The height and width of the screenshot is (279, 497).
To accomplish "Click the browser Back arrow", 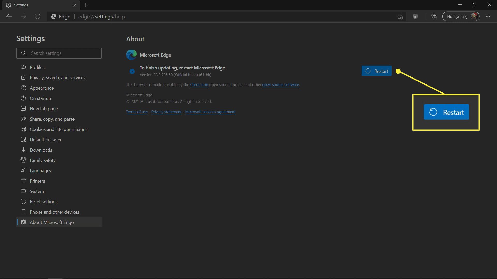I will pos(9,17).
